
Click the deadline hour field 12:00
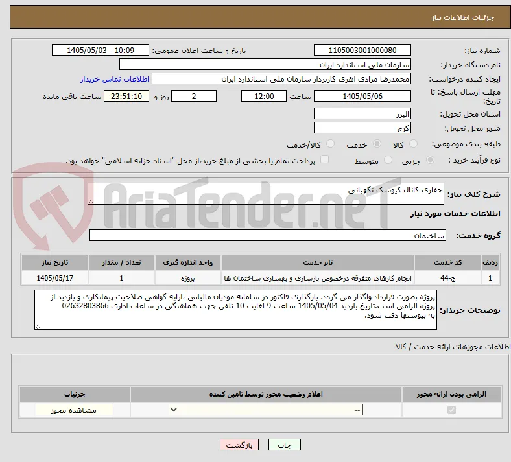pos(264,96)
